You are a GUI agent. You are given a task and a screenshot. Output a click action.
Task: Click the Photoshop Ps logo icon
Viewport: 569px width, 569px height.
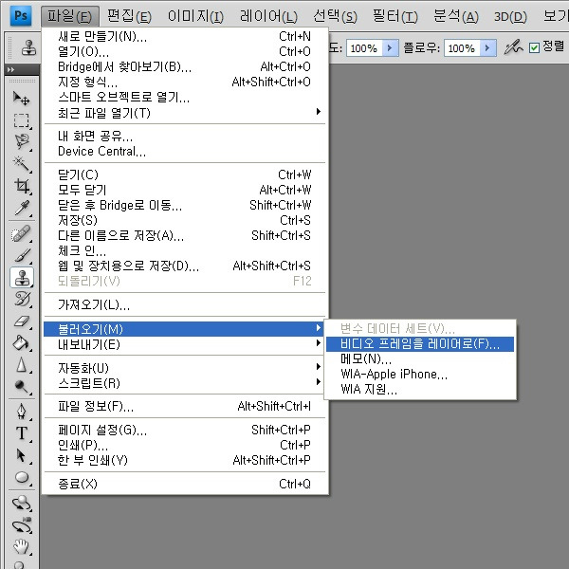point(20,16)
